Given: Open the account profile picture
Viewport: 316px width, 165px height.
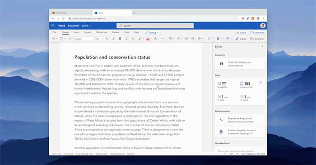Looking at the screenshot, I should 263,26.
